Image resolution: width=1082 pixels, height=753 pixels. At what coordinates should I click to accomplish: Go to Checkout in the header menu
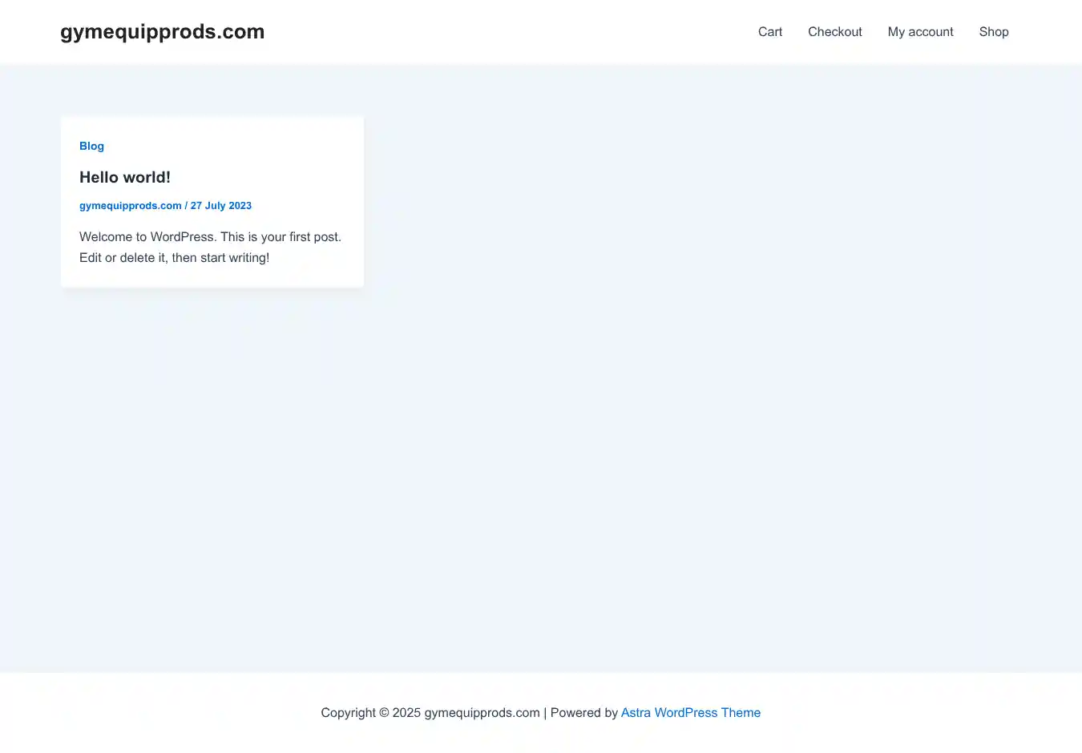click(x=834, y=32)
